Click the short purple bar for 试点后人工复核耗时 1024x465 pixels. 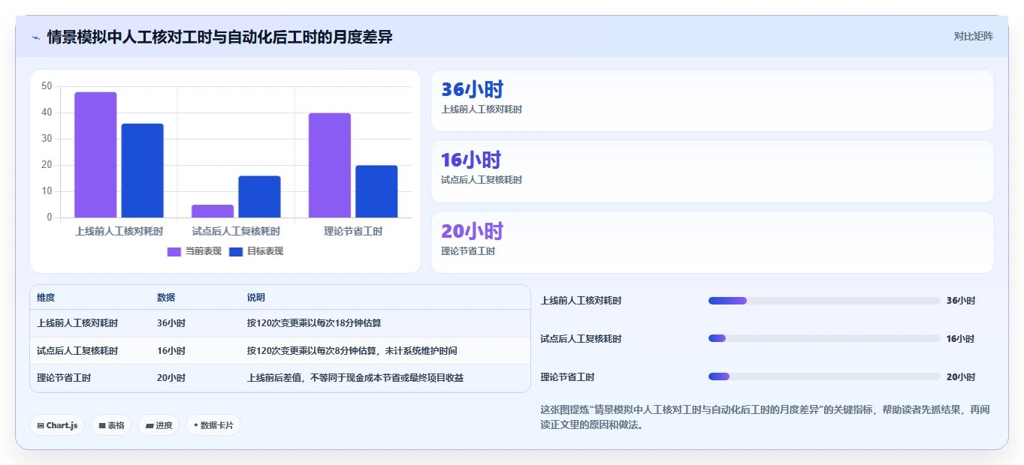(213, 211)
